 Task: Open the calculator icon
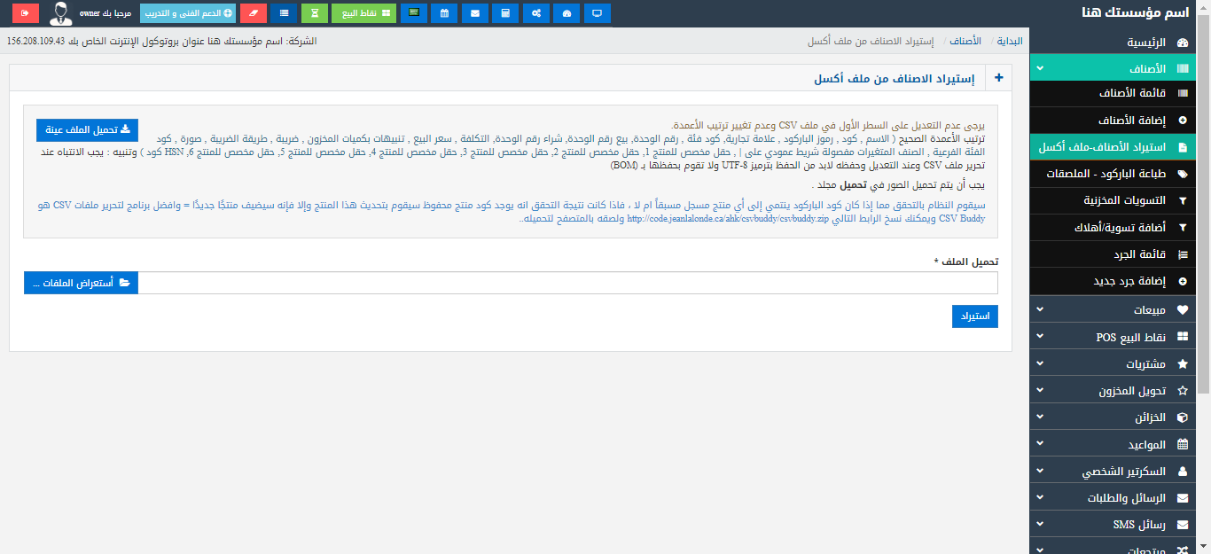(x=505, y=13)
